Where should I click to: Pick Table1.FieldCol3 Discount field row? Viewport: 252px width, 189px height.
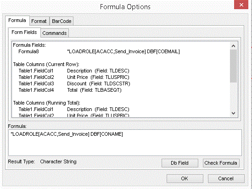(74, 83)
